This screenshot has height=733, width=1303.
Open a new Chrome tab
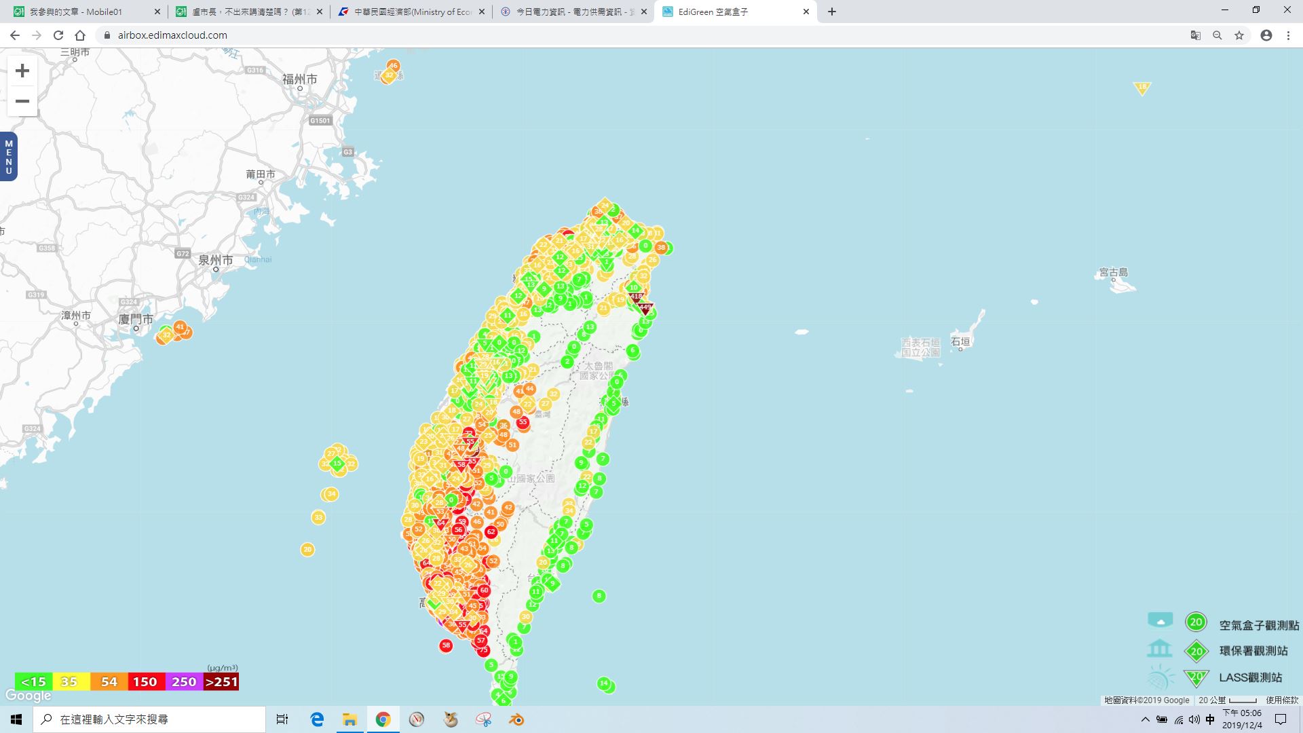[832, 12]
